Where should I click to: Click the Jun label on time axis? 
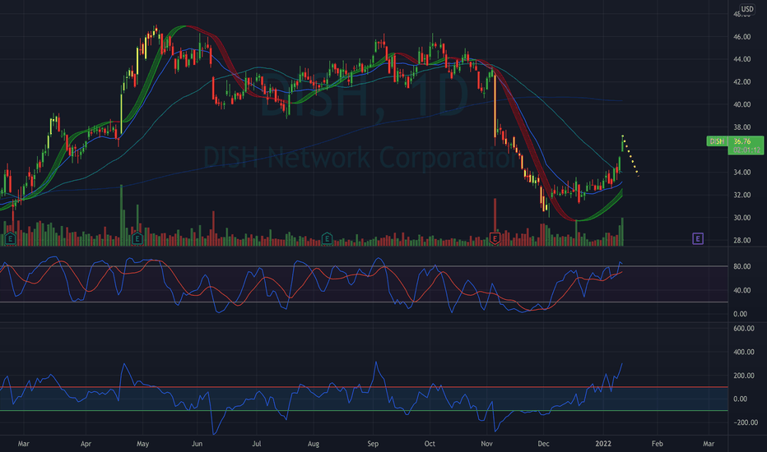[197, 444]
